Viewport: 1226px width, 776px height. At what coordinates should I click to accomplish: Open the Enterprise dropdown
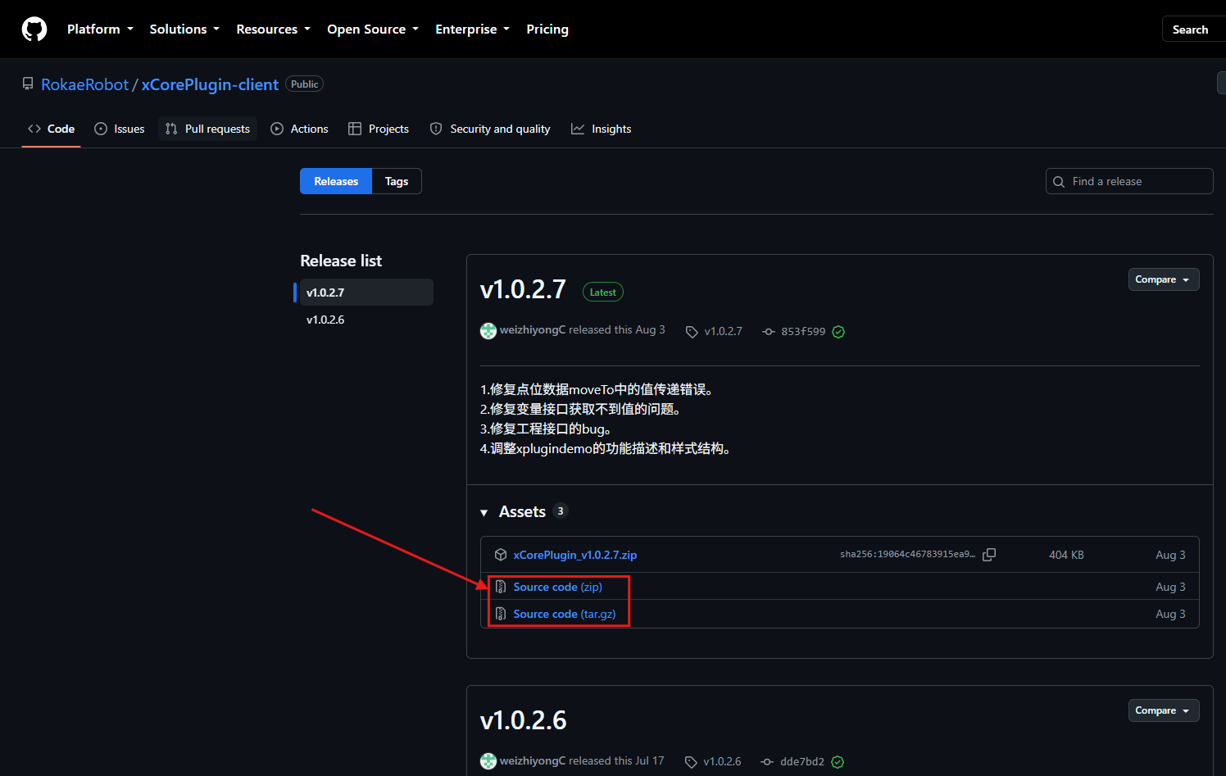(x=473, y=29)
